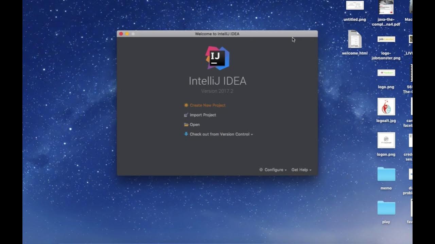Image resolution: width=435 pixels, height=244 pixels.
Task: Click the Version 2017.2 text
Action: 217,91
